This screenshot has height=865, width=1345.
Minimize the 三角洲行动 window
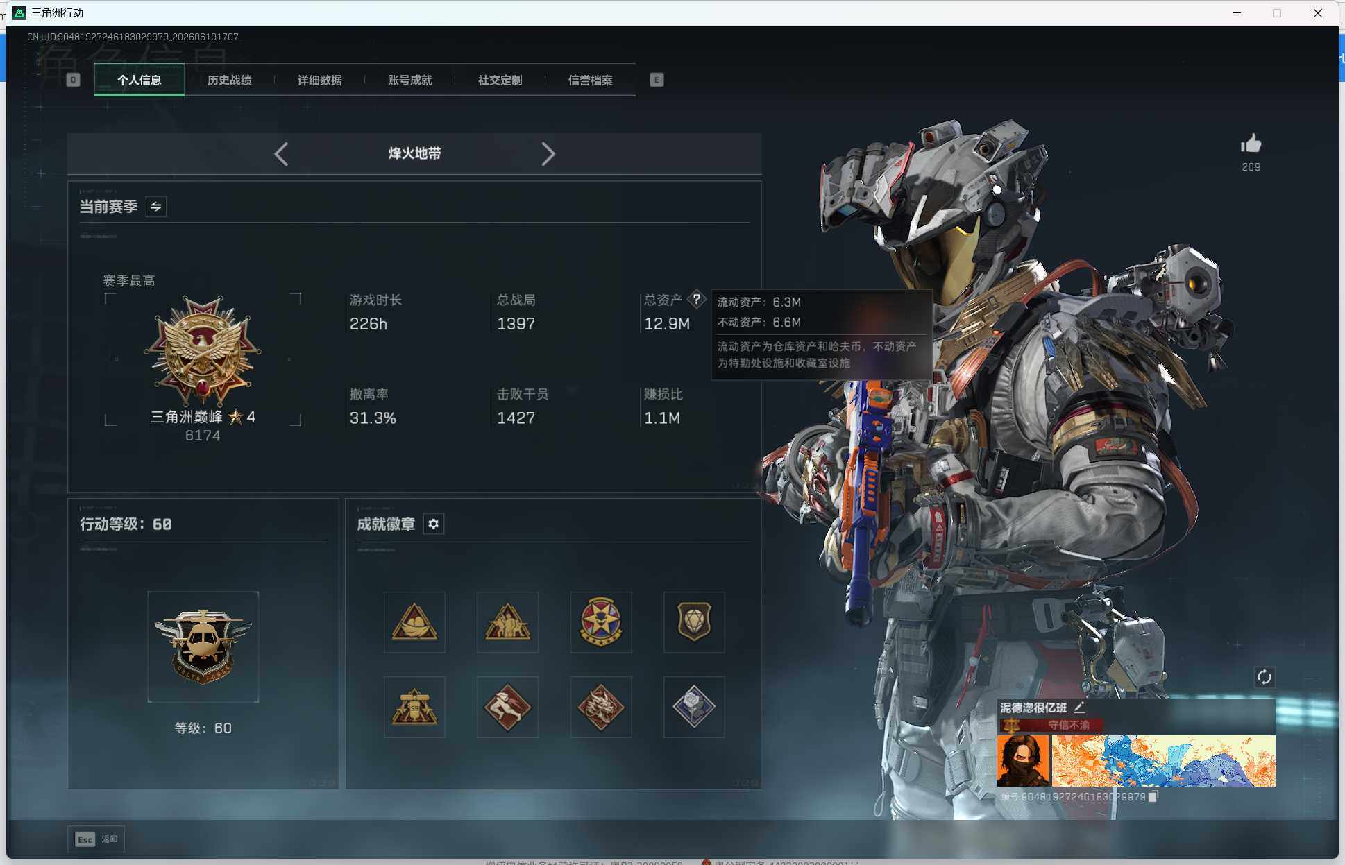pyautogui.click(x=1236, y=13)
